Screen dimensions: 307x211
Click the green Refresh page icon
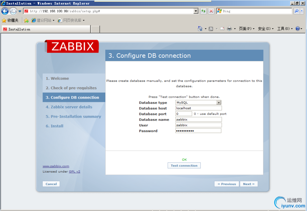(x=203, y=11)
